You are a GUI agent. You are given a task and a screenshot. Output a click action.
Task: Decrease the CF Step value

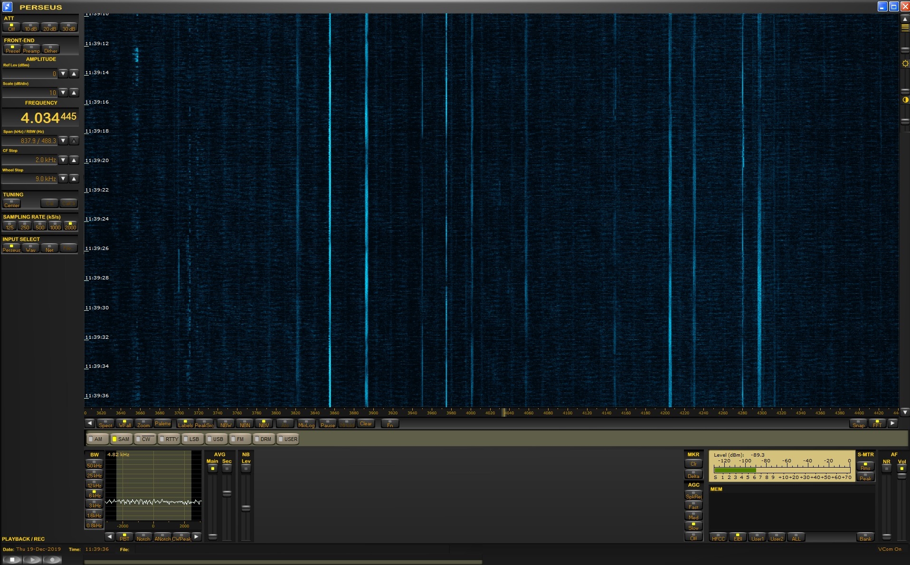pyautogui.click(x=63, y=160)
